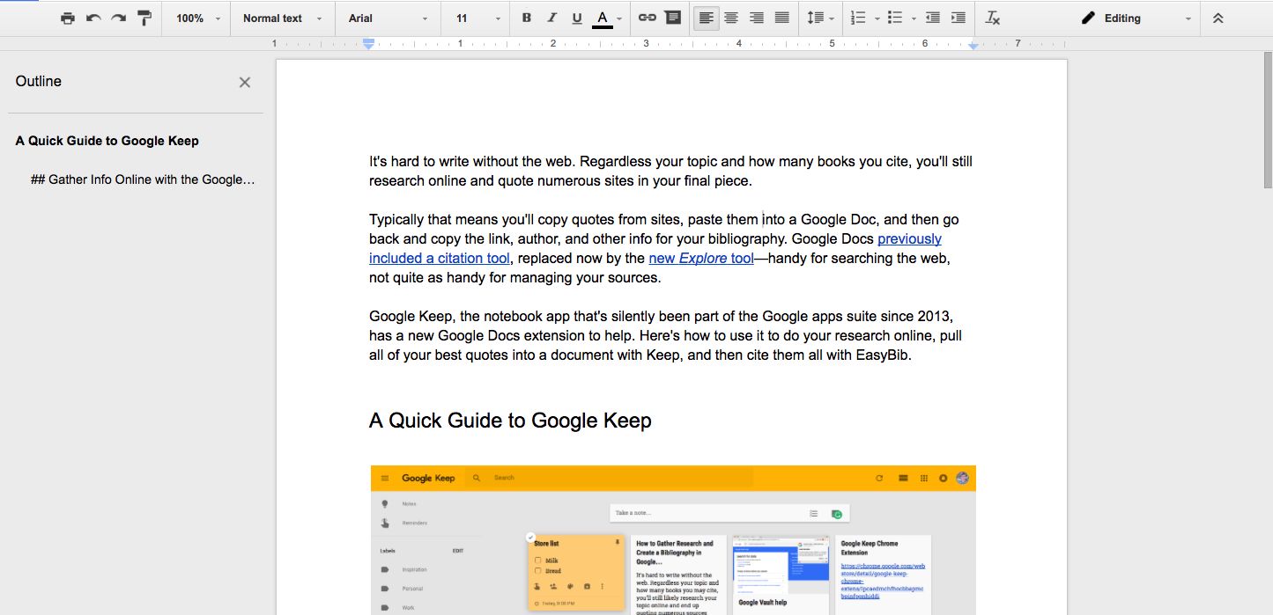Decrease the paragraph indent
This screenshot has width=1273, height=615.
(933, 18)
